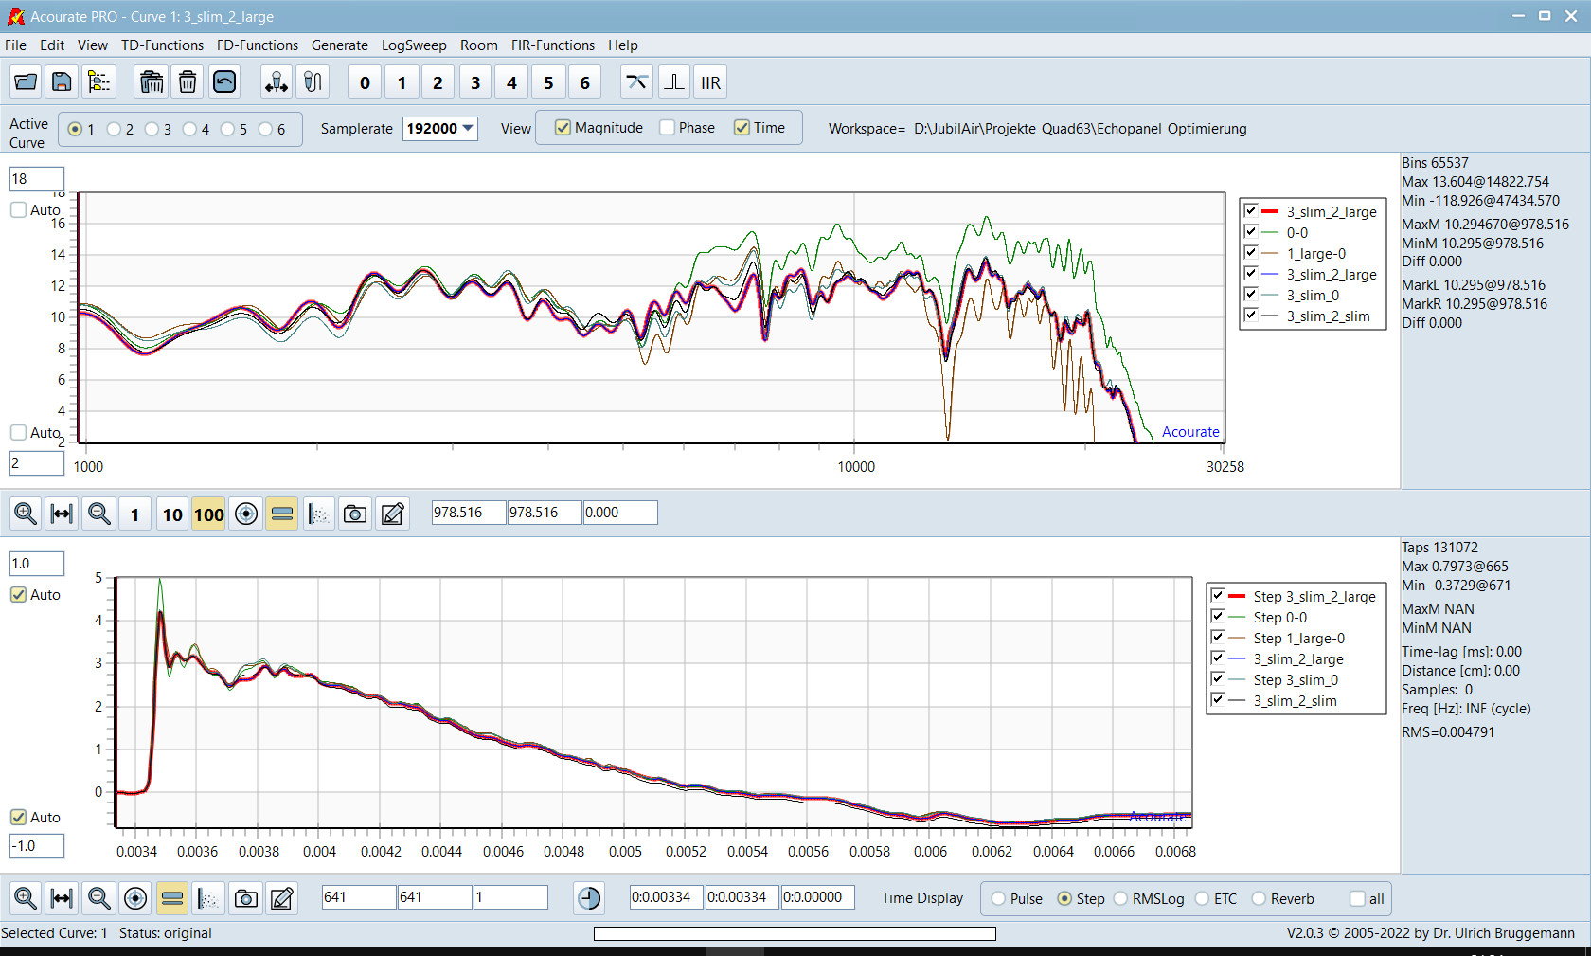
Task: Click the single trash can delete icon
Action: click(x=188, y=82)
